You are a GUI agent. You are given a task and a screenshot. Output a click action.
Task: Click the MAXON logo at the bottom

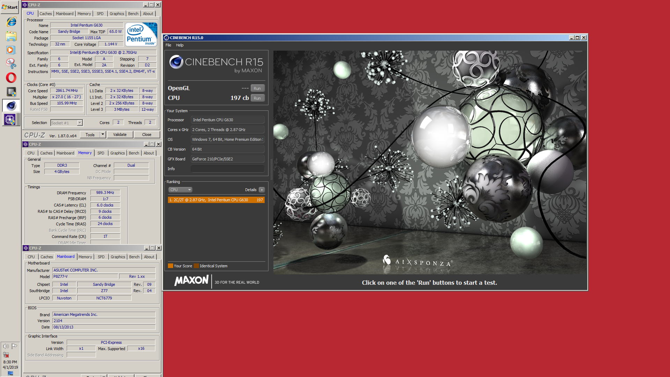[191, 281]
